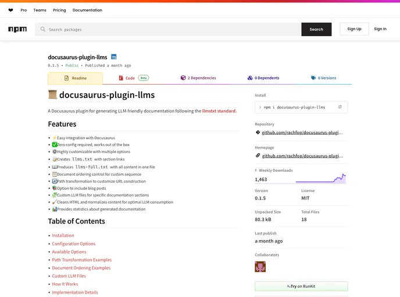
Task: Click the bar chart emoji beside Provides statistics
Action: pos(54,209)
